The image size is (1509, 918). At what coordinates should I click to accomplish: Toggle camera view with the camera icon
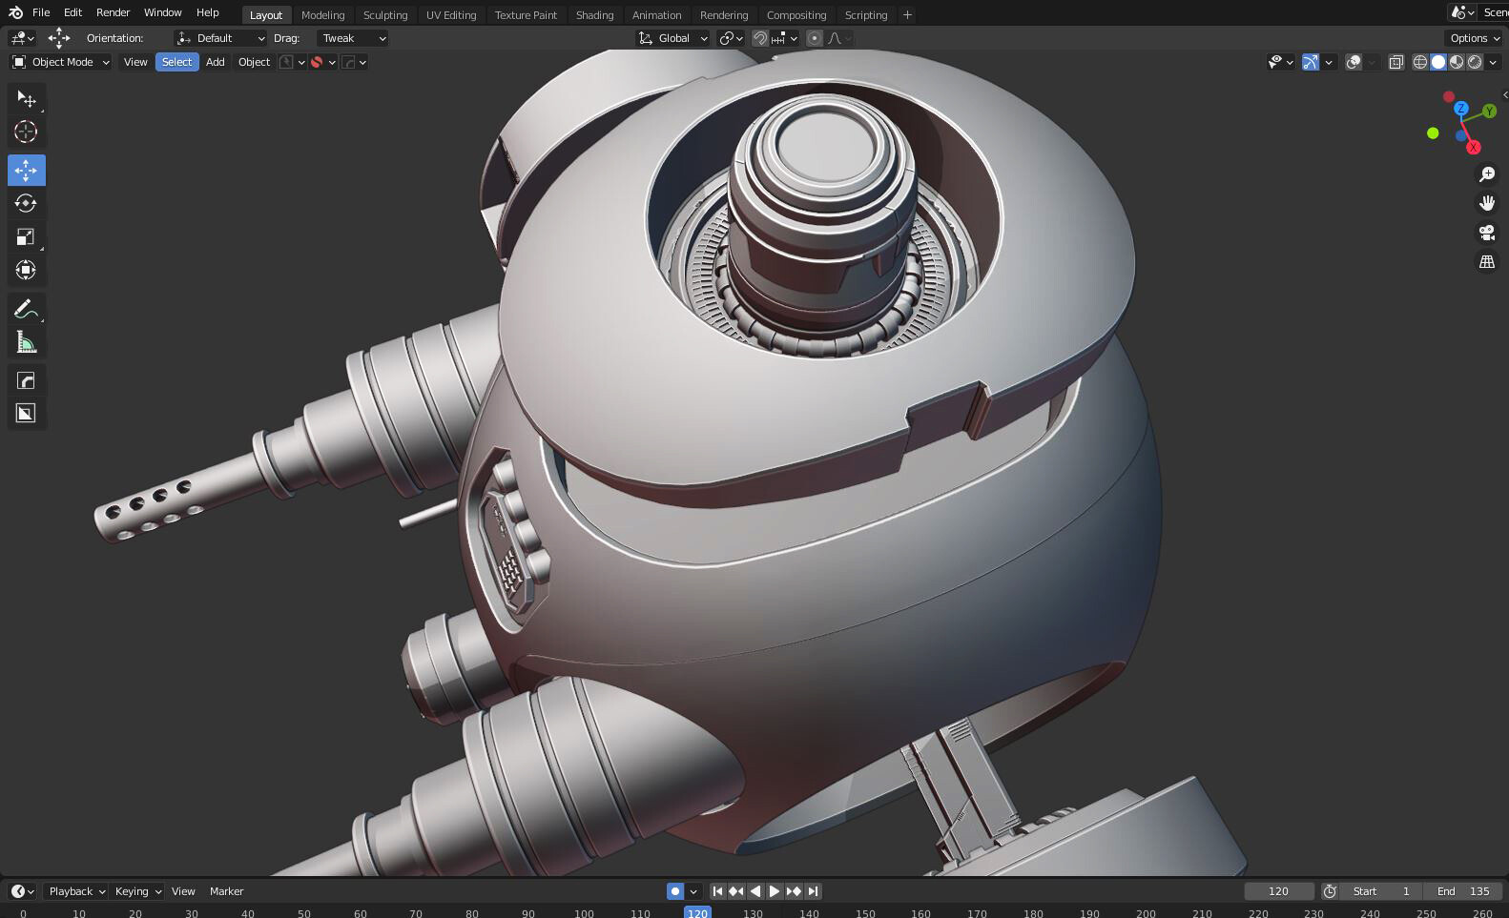pos(1486,233)
